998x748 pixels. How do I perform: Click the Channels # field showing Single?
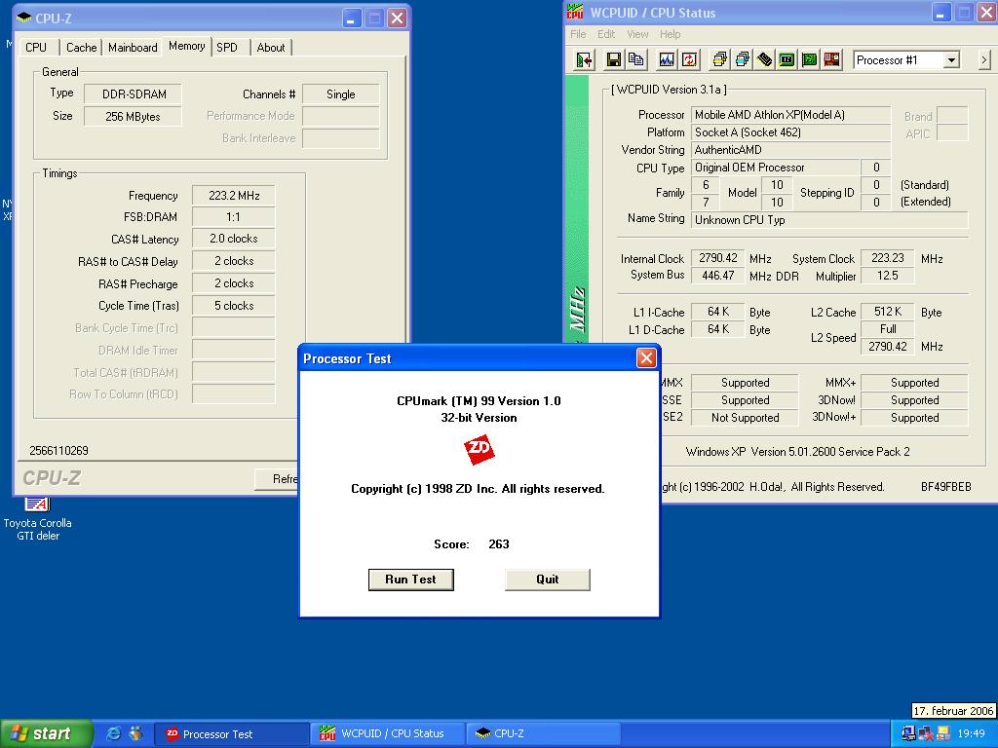tap(340, 94)
